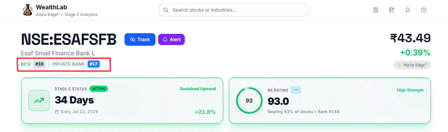
Task: Click the Alpha Edge™ + Stage 2 Analytics tagline
Action: click(x=67, y=15)
